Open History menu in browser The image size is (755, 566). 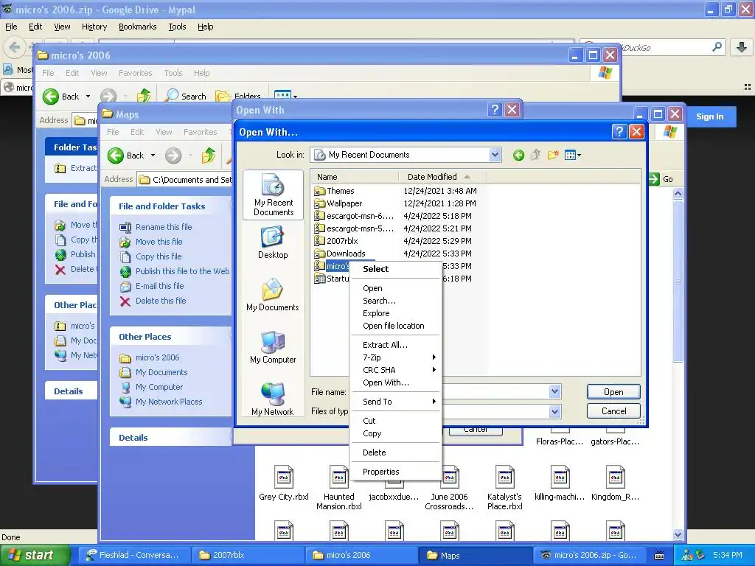(x=94, y=27)
